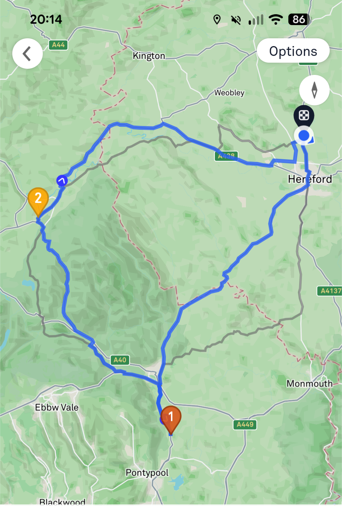This screenshot has width=342, height=506.
Task: Tap the A40 road badge
Action: (120, 360)
